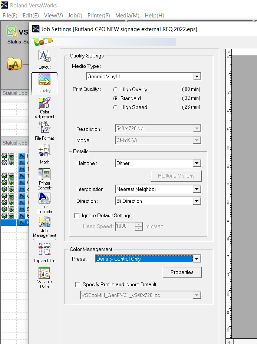Click the gear-with-A status icon in job list
Viewport: 257px width, 344px height.
click(x=4, y=162)
